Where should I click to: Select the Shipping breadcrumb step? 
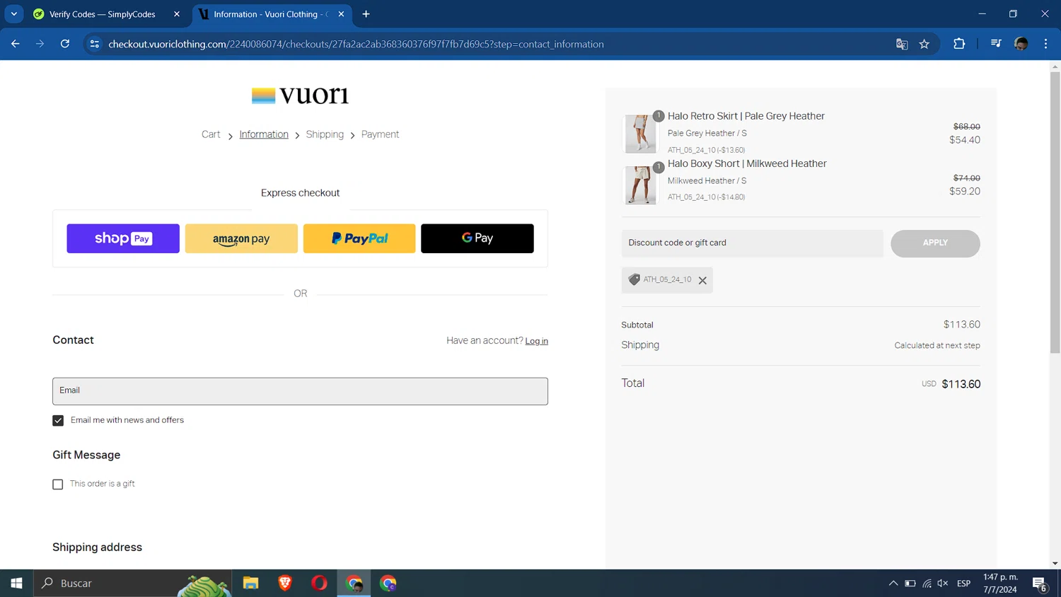point(325,134)
